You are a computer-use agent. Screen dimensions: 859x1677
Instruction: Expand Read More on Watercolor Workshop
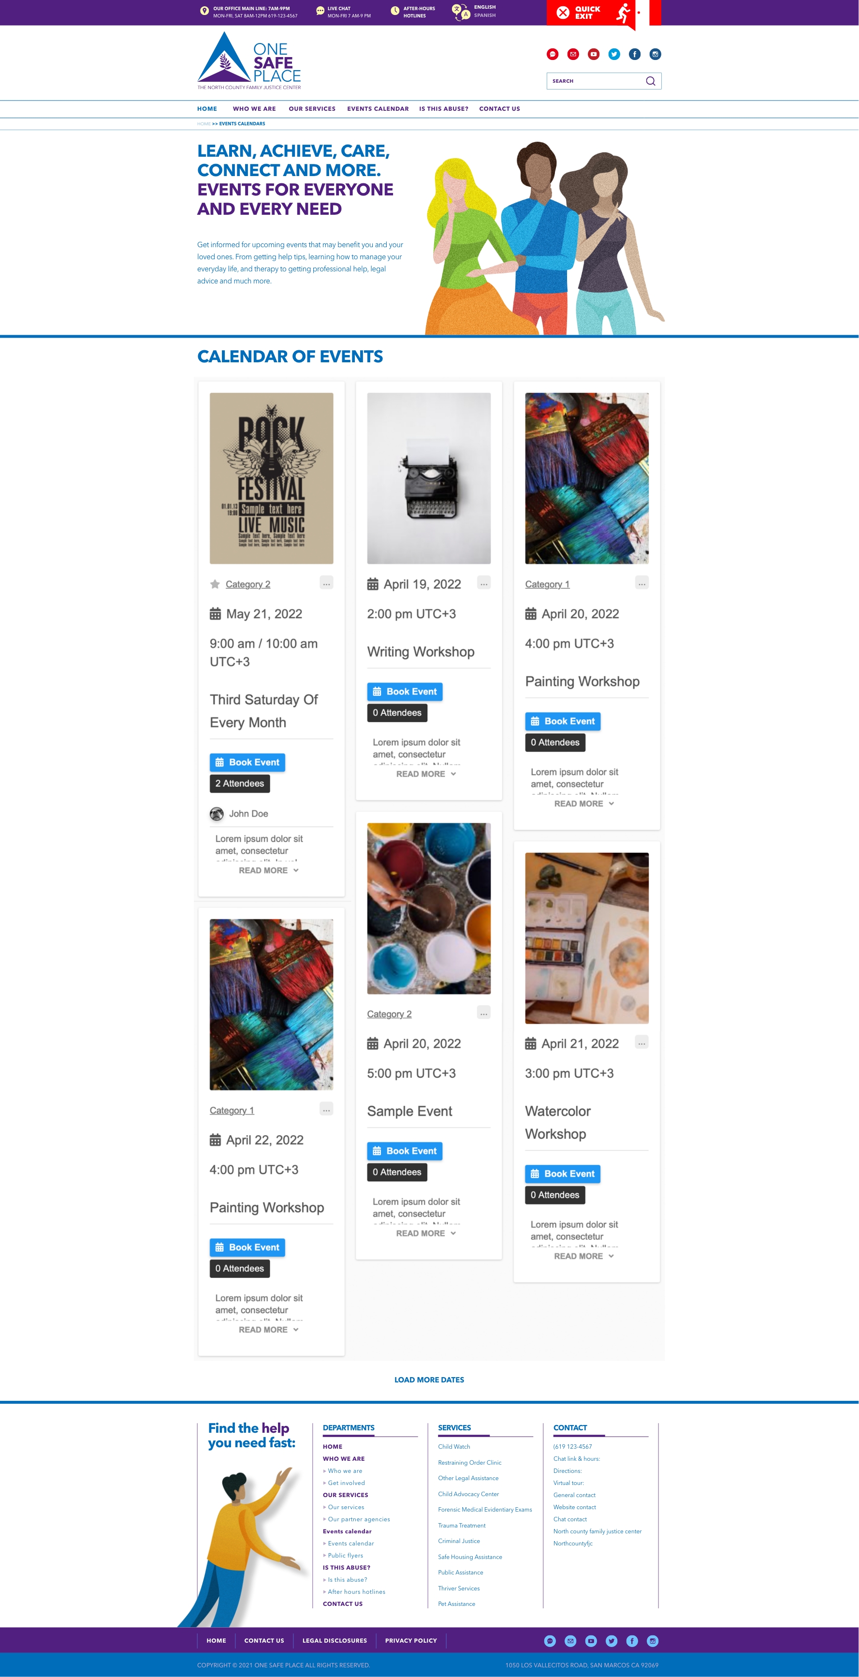(x=584, y=1257)
